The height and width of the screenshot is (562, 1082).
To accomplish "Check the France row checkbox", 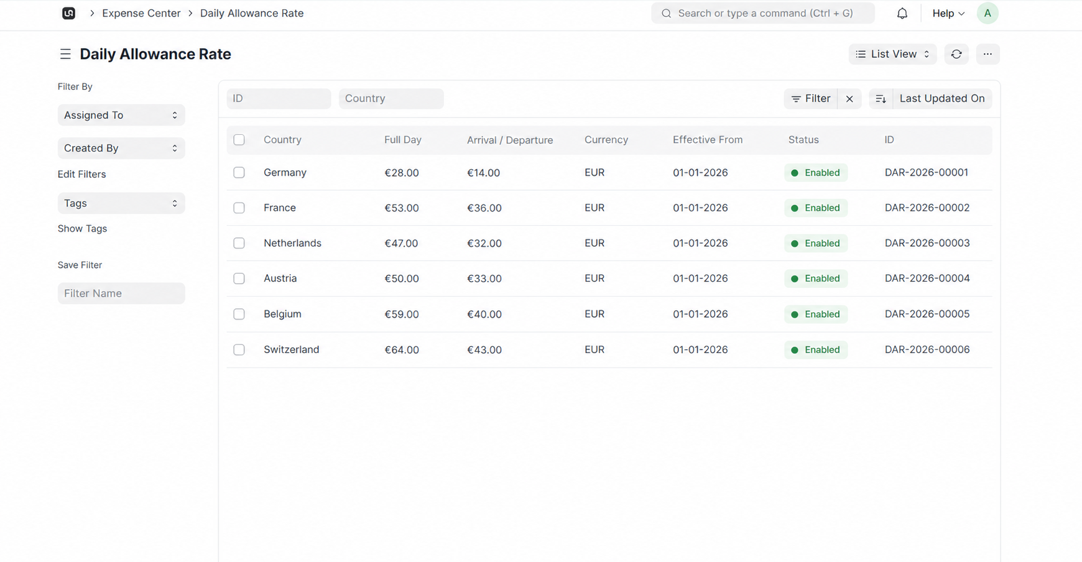I will (x=239, y=208).
